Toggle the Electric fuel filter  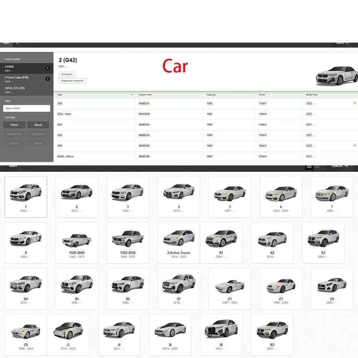tap(14, 143)
